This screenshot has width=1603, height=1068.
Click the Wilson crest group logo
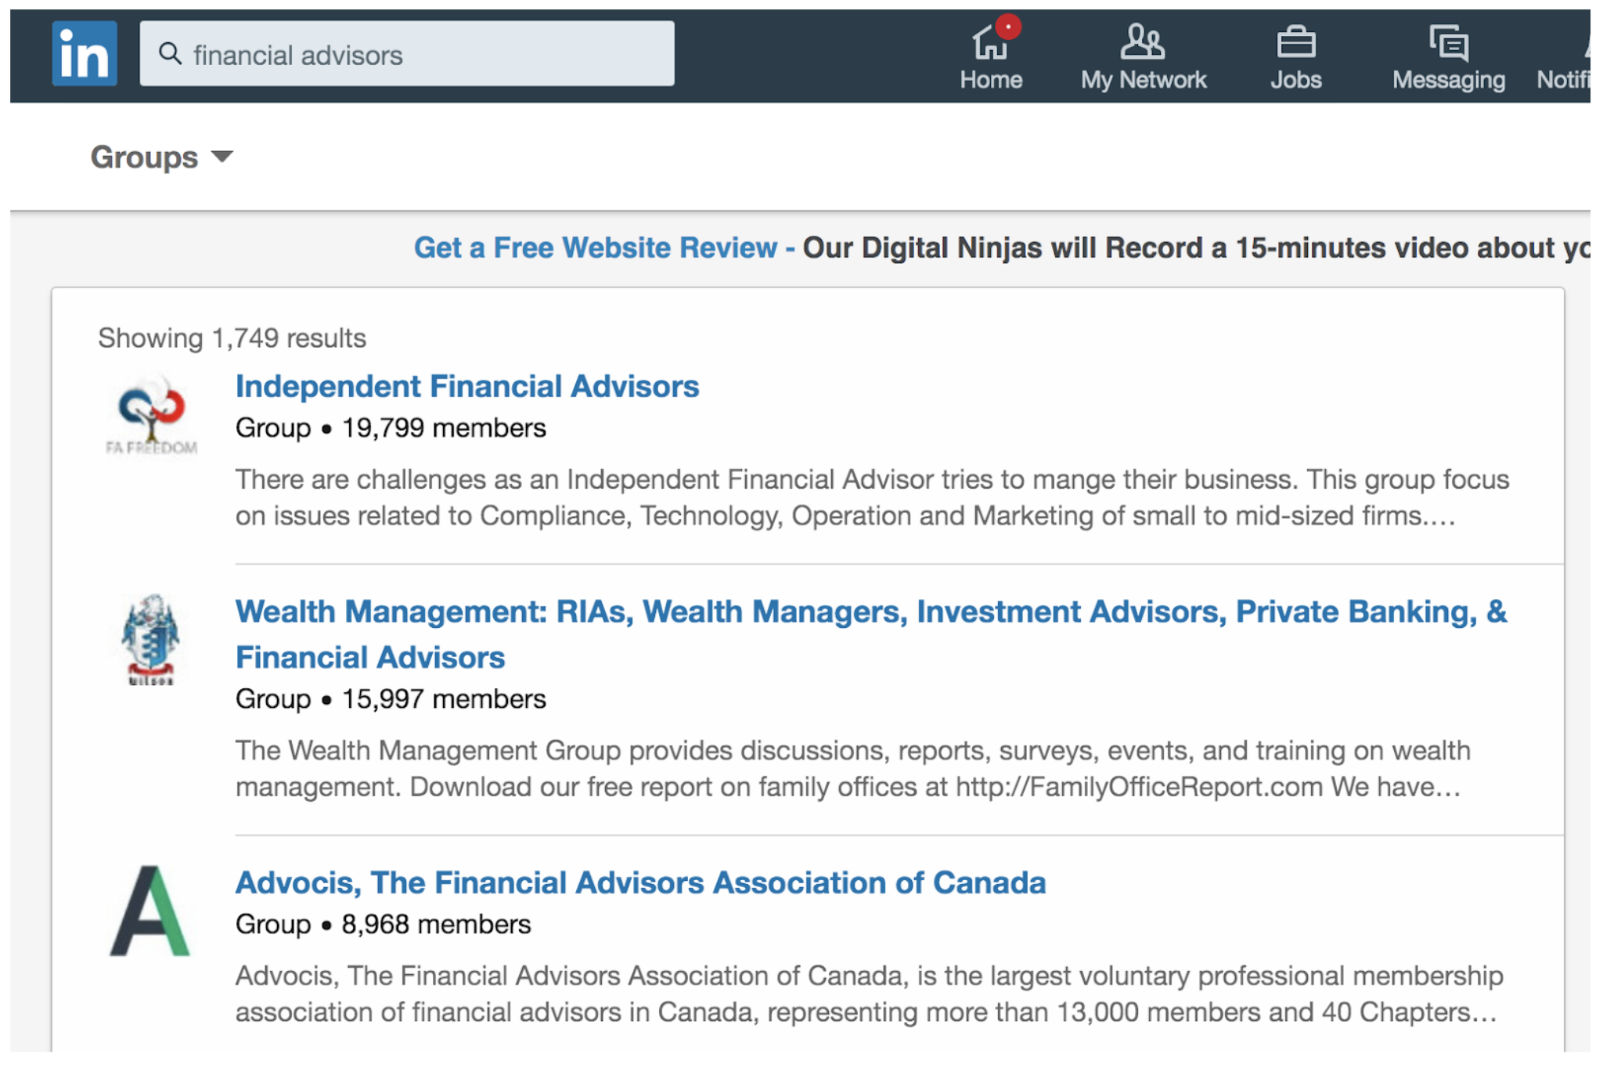pos(150,639)
